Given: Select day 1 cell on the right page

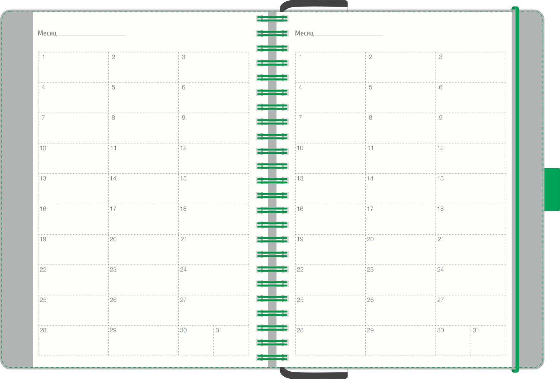Looking at the screenshot, I should point(330,67).
